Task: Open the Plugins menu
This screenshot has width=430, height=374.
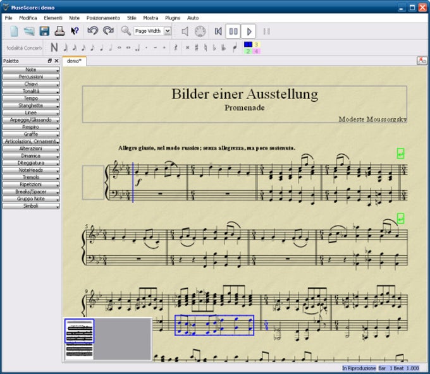Action: pos(173,18)
